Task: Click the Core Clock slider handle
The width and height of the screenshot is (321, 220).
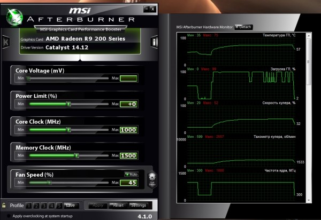Action: 69,130
